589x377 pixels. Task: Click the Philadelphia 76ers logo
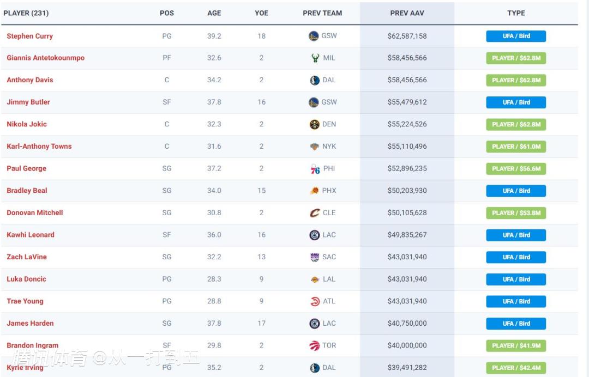(x=315, y=169)
